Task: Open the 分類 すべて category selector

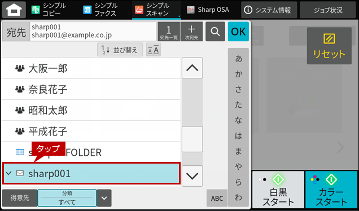Action: click(x=67, y=198)
